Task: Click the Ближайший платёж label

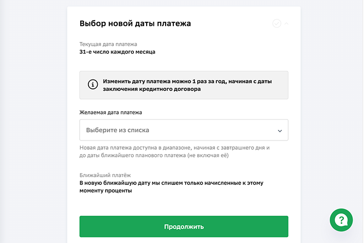Action: [x=105, y=175]
